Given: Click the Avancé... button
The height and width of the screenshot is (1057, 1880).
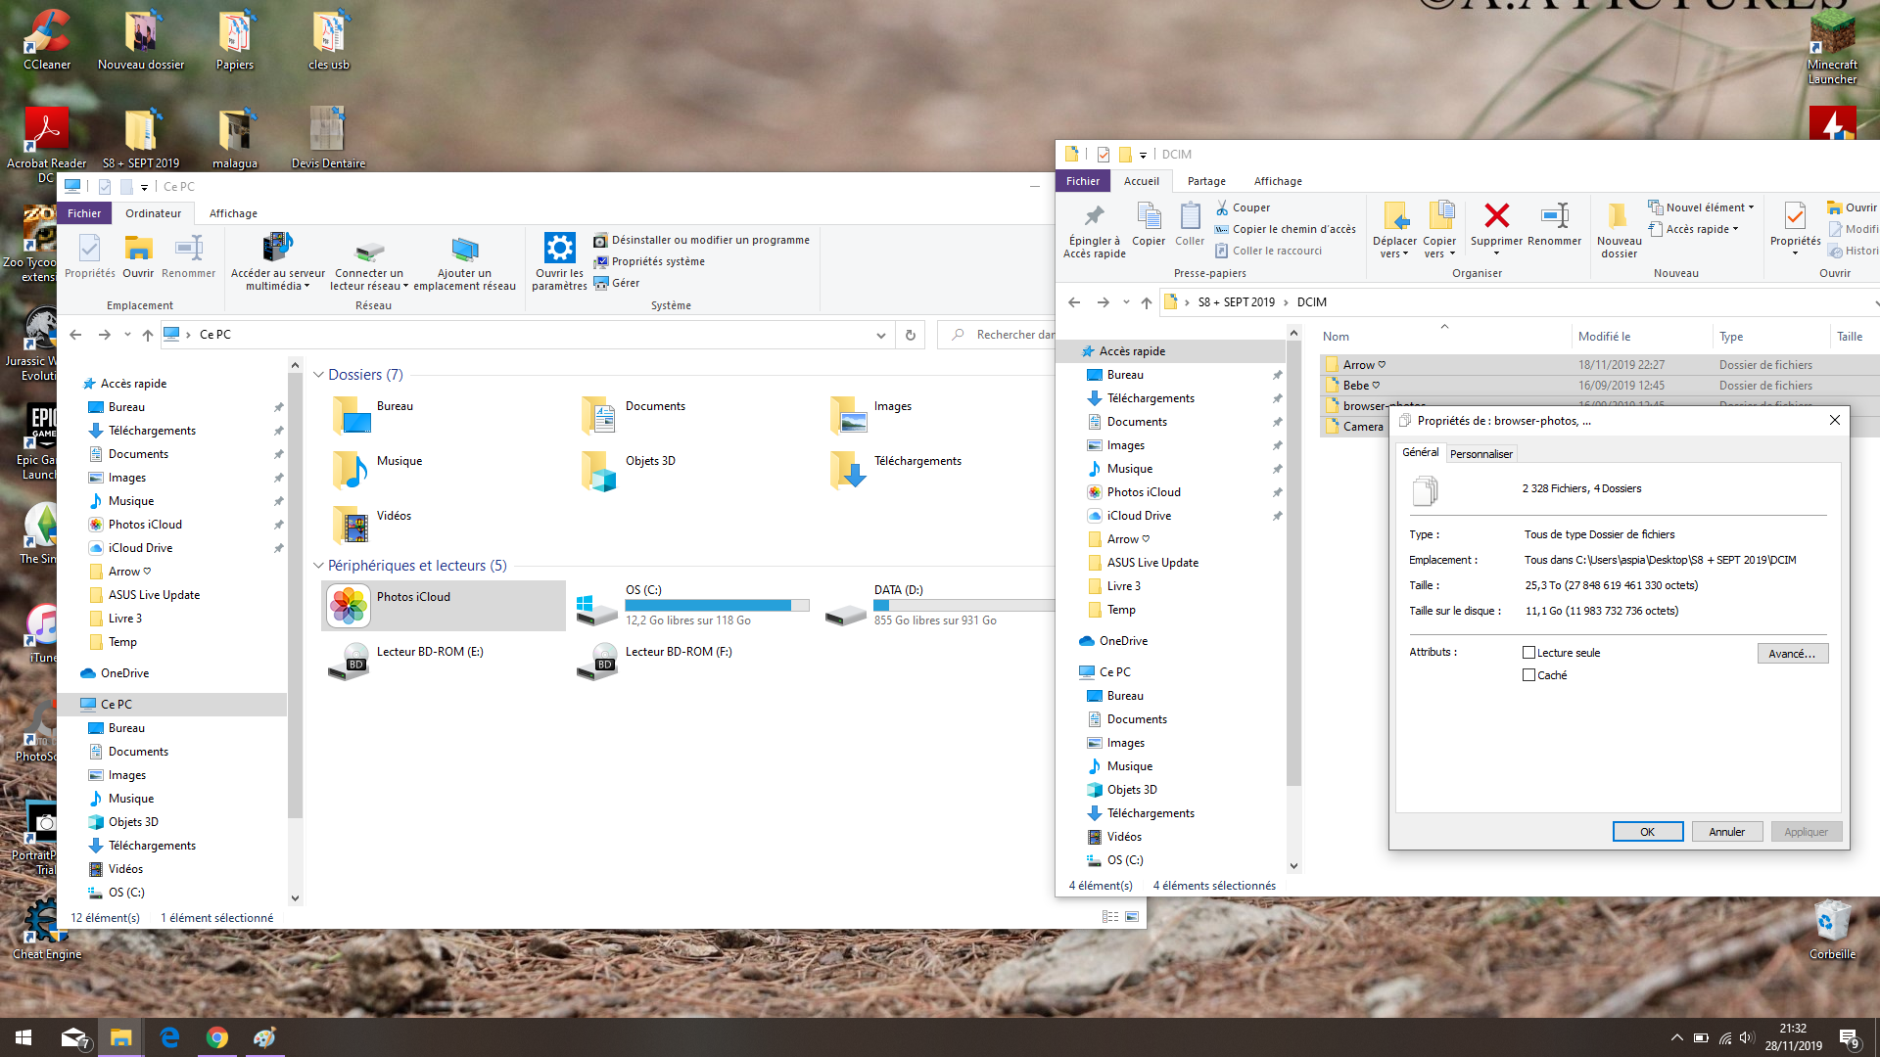Looking at the screenshot, I should (1791, 654).
